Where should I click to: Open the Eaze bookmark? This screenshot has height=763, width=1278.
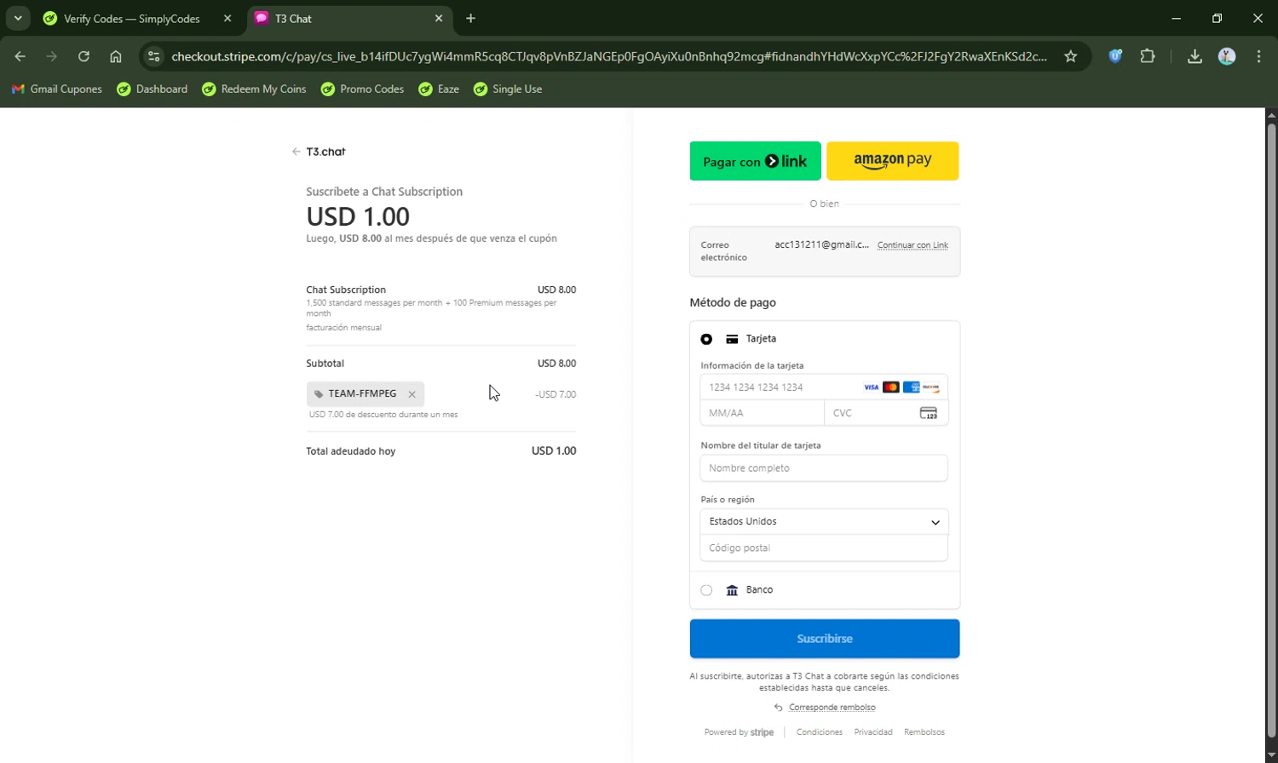[439, 89]
